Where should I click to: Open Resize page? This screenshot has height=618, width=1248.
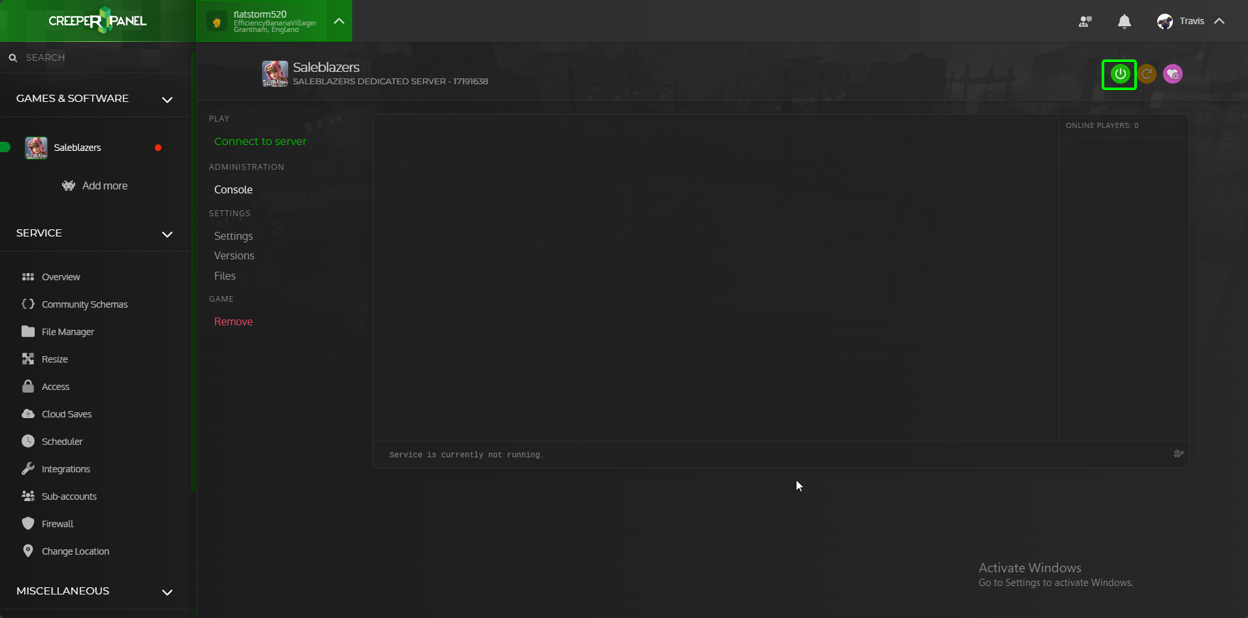[x=55, y=359]
